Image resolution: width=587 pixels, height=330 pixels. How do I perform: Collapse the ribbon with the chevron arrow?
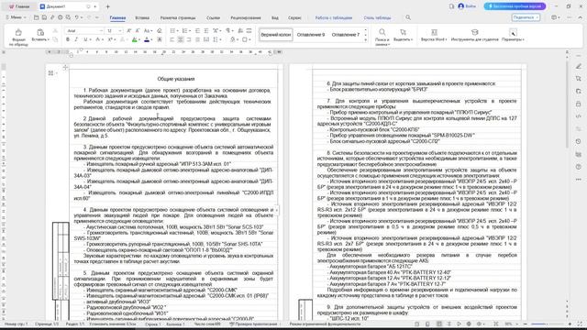click(x=581, y=17)
